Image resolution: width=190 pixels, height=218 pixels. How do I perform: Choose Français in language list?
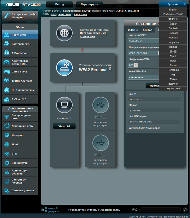(x=173, y=38)
